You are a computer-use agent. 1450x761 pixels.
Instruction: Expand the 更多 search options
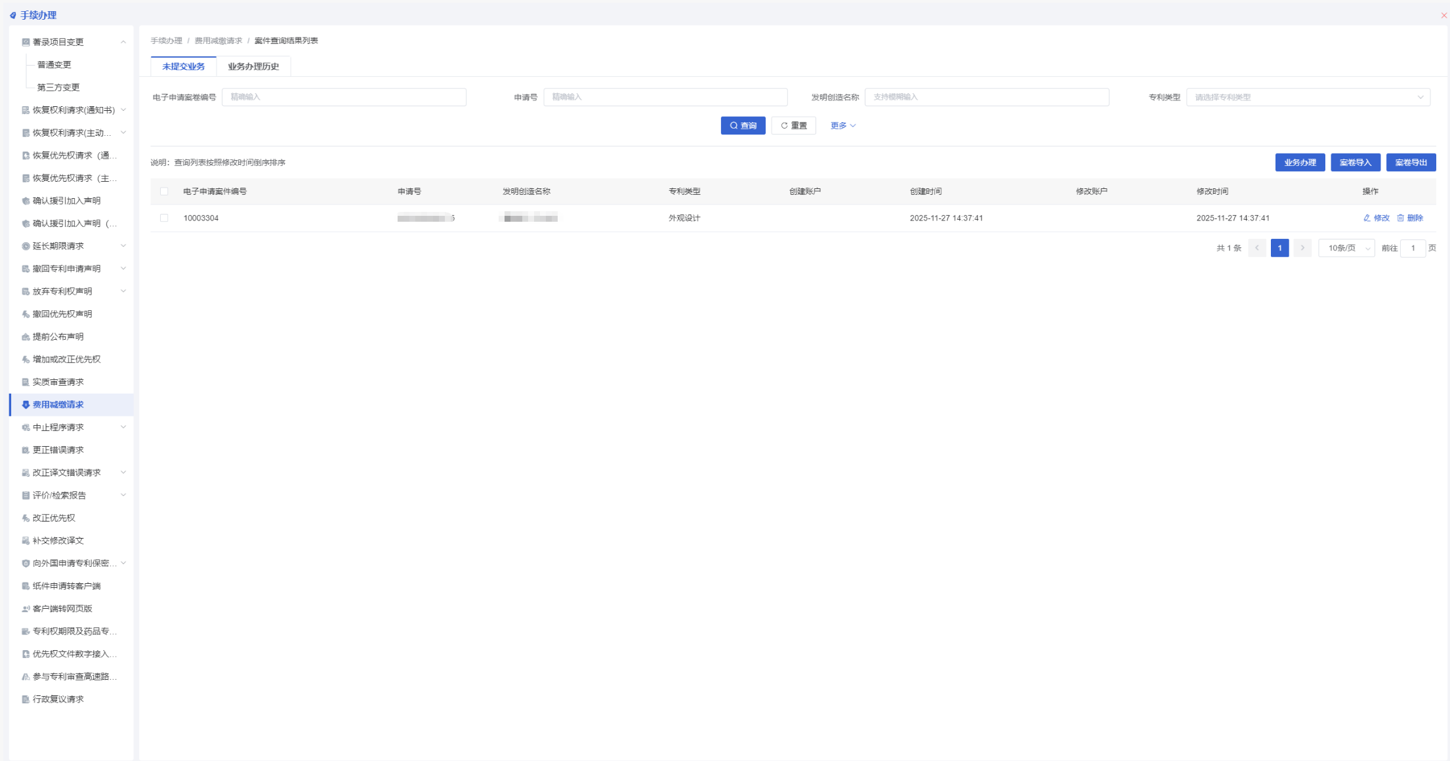point(842,125)
